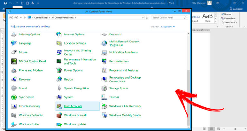This screenshot has width=247, height=131.
Task: Click the User Accounts link text
Action: pos(73,106)
